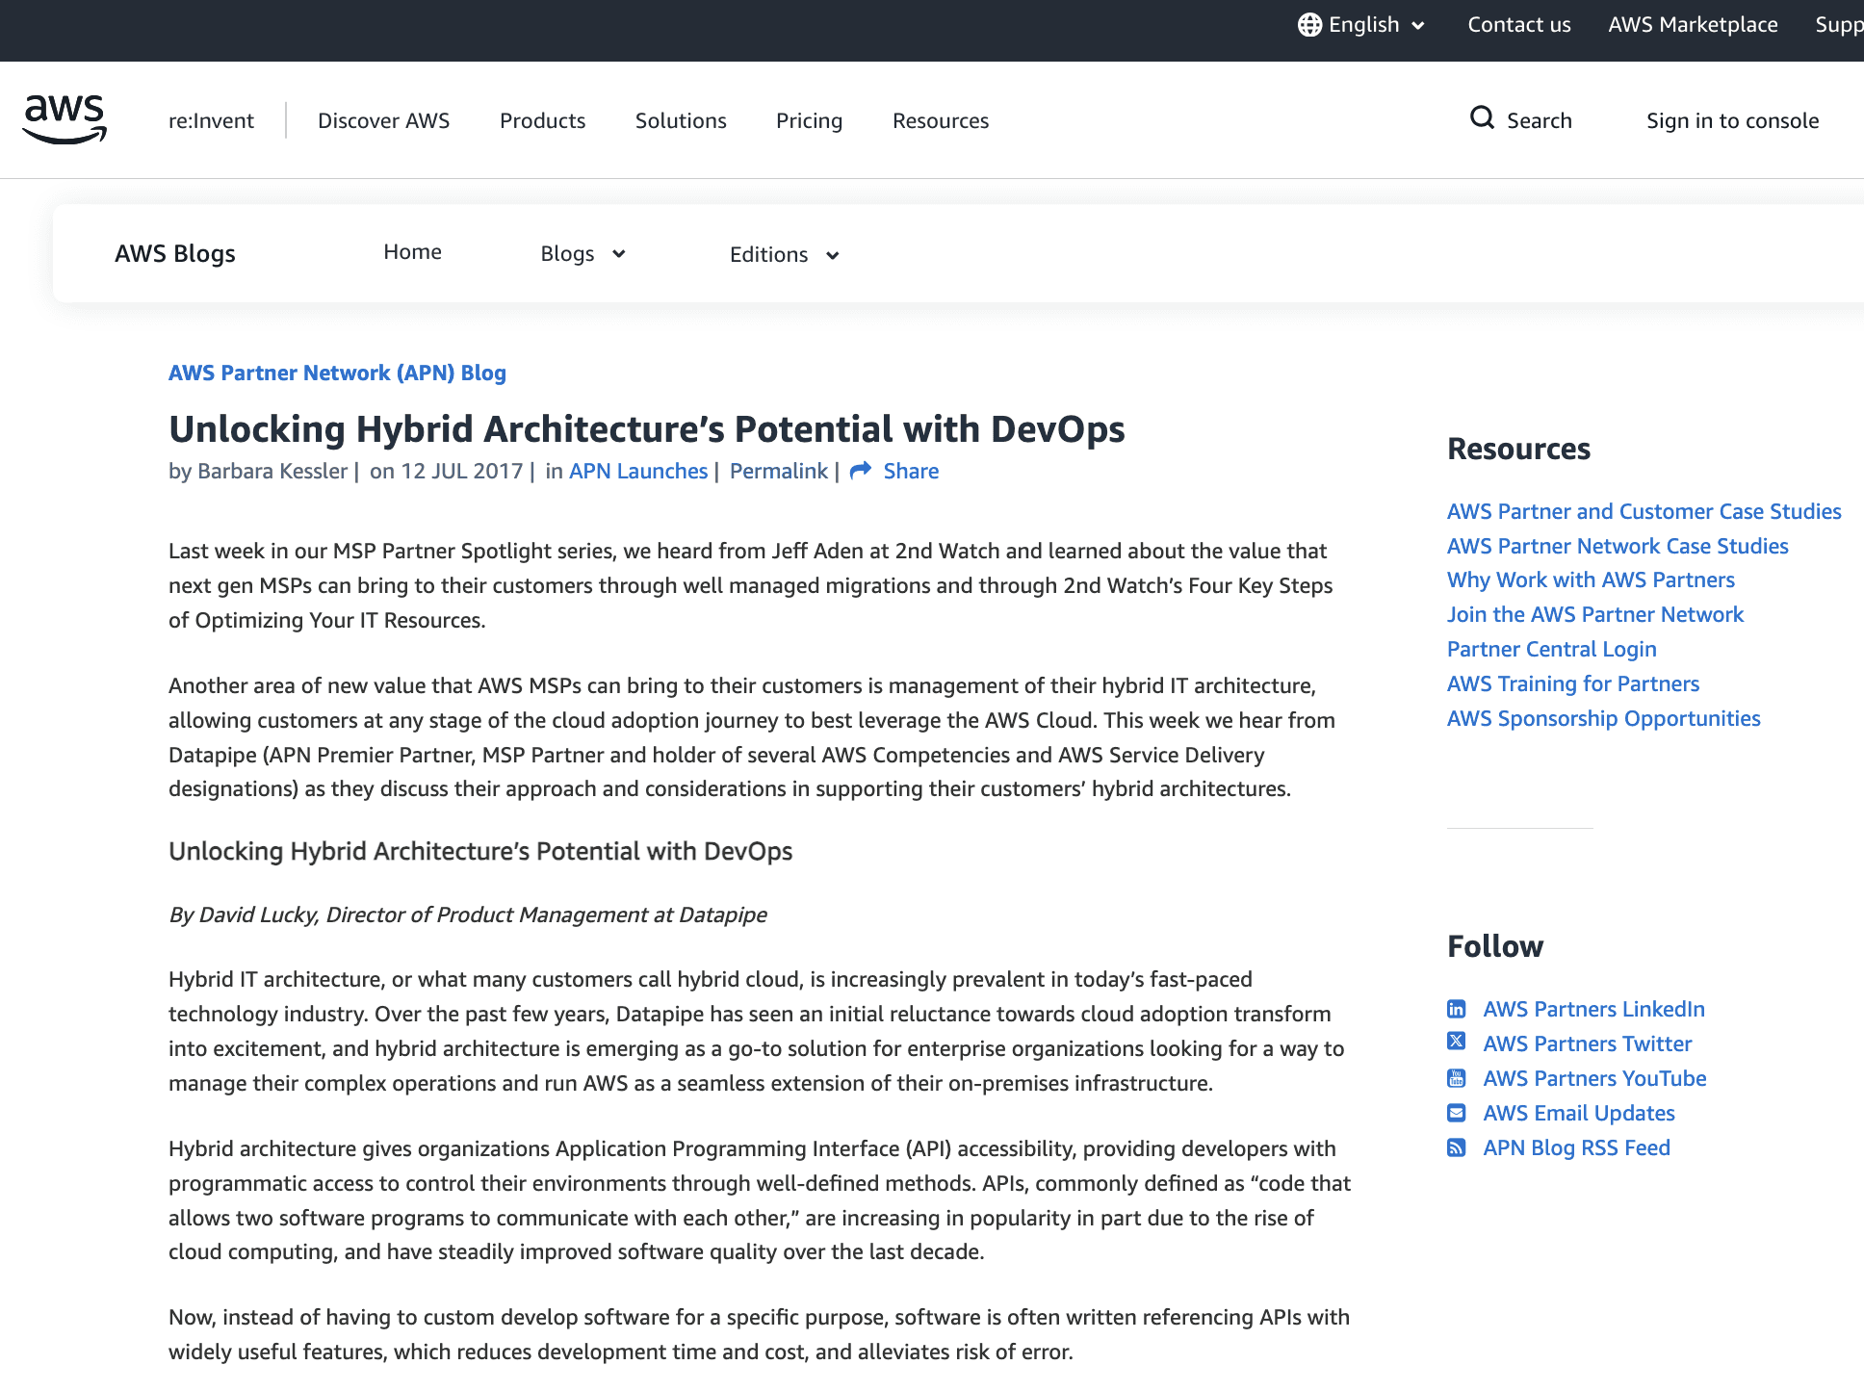Open the Products menu
This screenshot has height=1391, width=1864.
pyautogui.click(x=543, y=120)
